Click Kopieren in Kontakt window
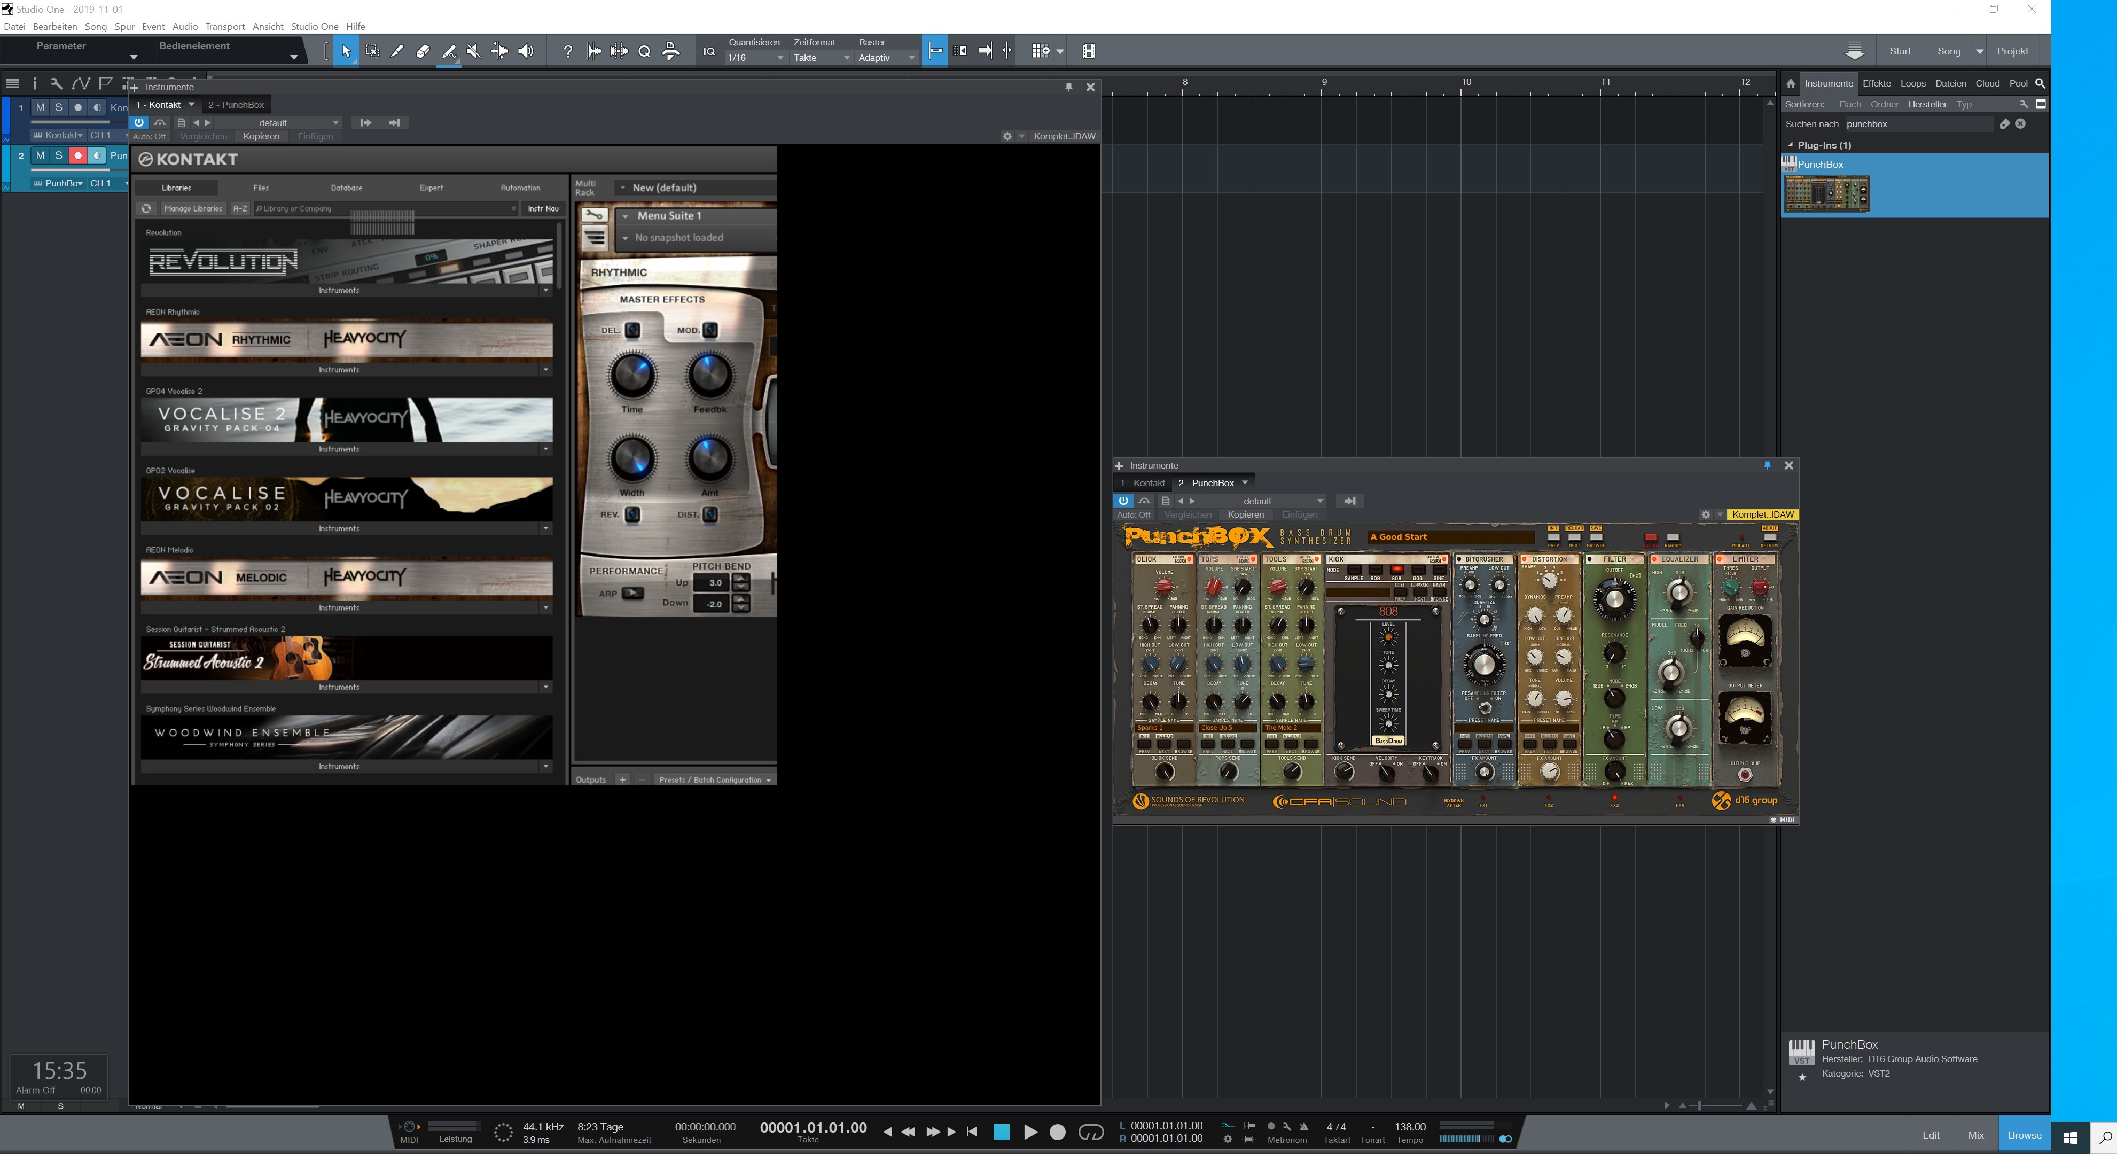 [261, 136]
